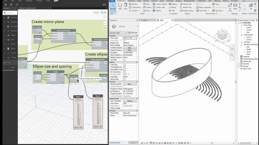Zoom out on the Dynamo canvas
Image resolution: width=259 pixels, height=145 pixels.
click(105, 24)
